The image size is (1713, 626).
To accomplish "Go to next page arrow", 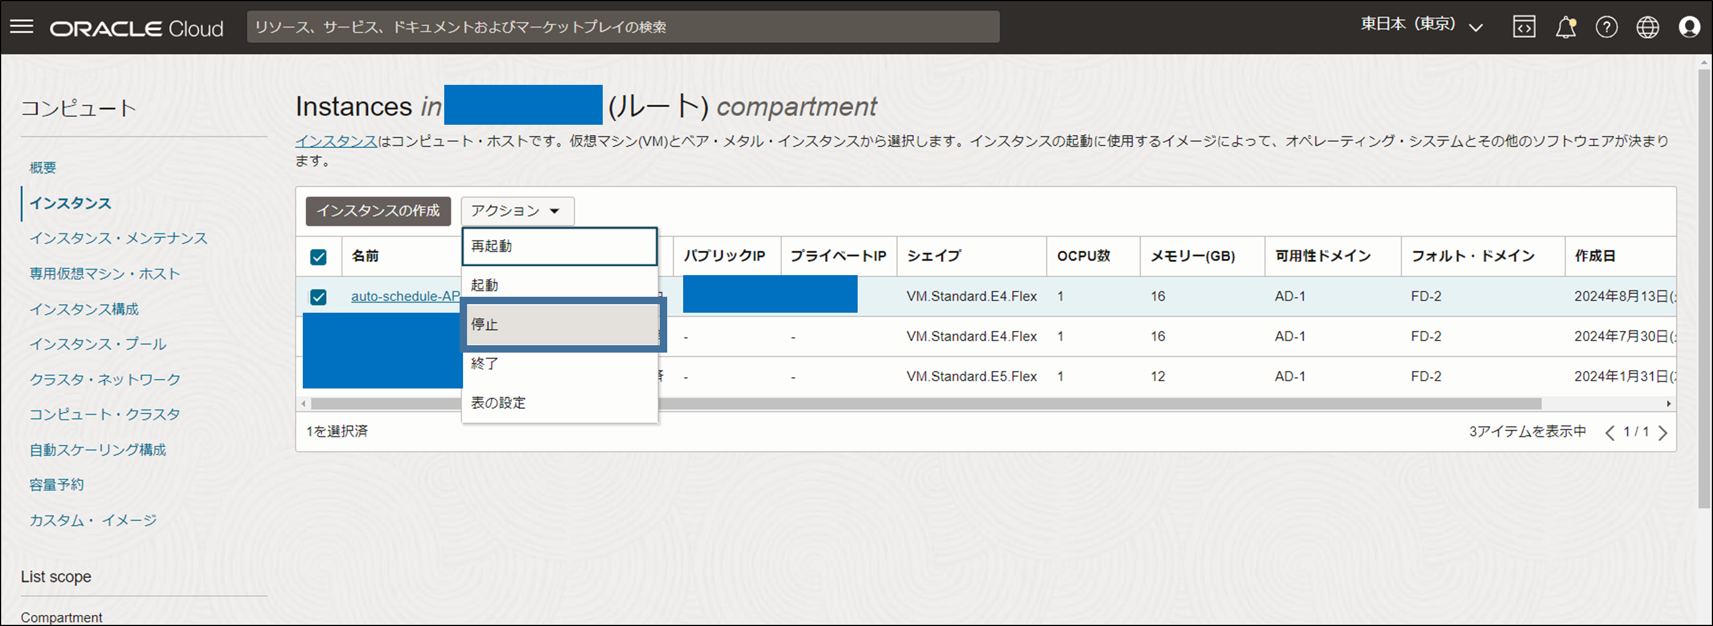I will [x=1662, y=433].
